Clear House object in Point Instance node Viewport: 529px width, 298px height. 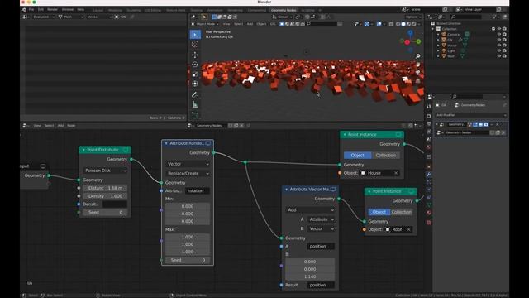click(396, 173)
